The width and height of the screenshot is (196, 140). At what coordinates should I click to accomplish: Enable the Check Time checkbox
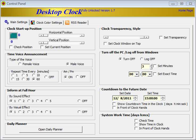pyautogui.click(x=136, y=121)
